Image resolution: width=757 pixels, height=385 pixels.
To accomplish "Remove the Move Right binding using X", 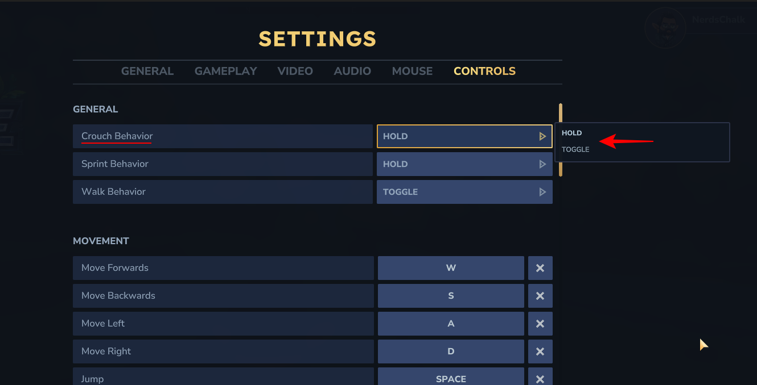I will tap(540, 351).
